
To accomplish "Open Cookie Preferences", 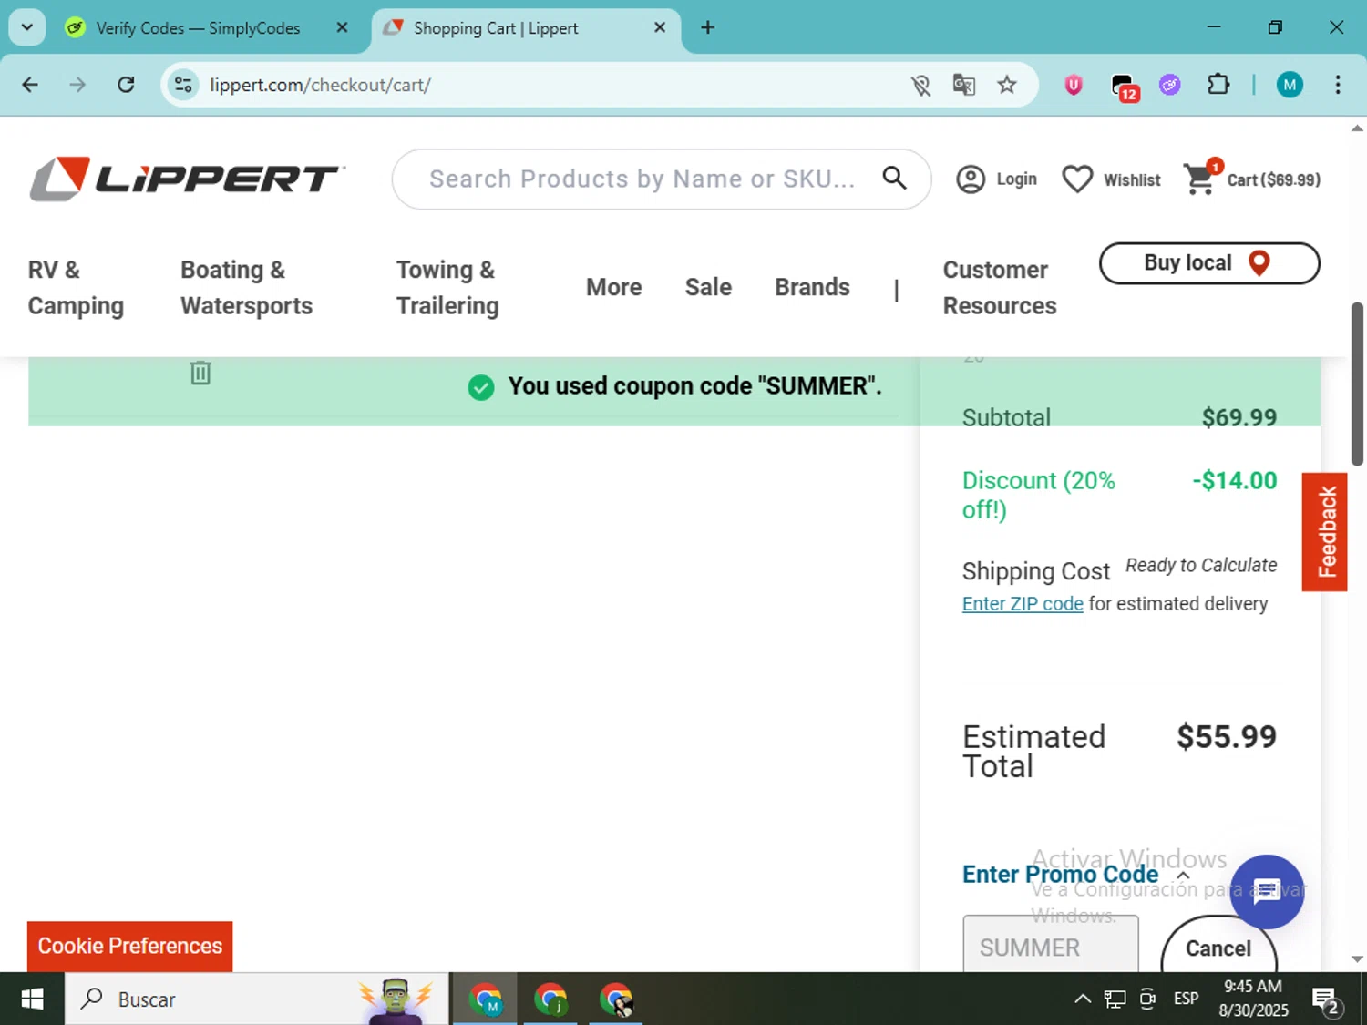I will coord(129,946).
